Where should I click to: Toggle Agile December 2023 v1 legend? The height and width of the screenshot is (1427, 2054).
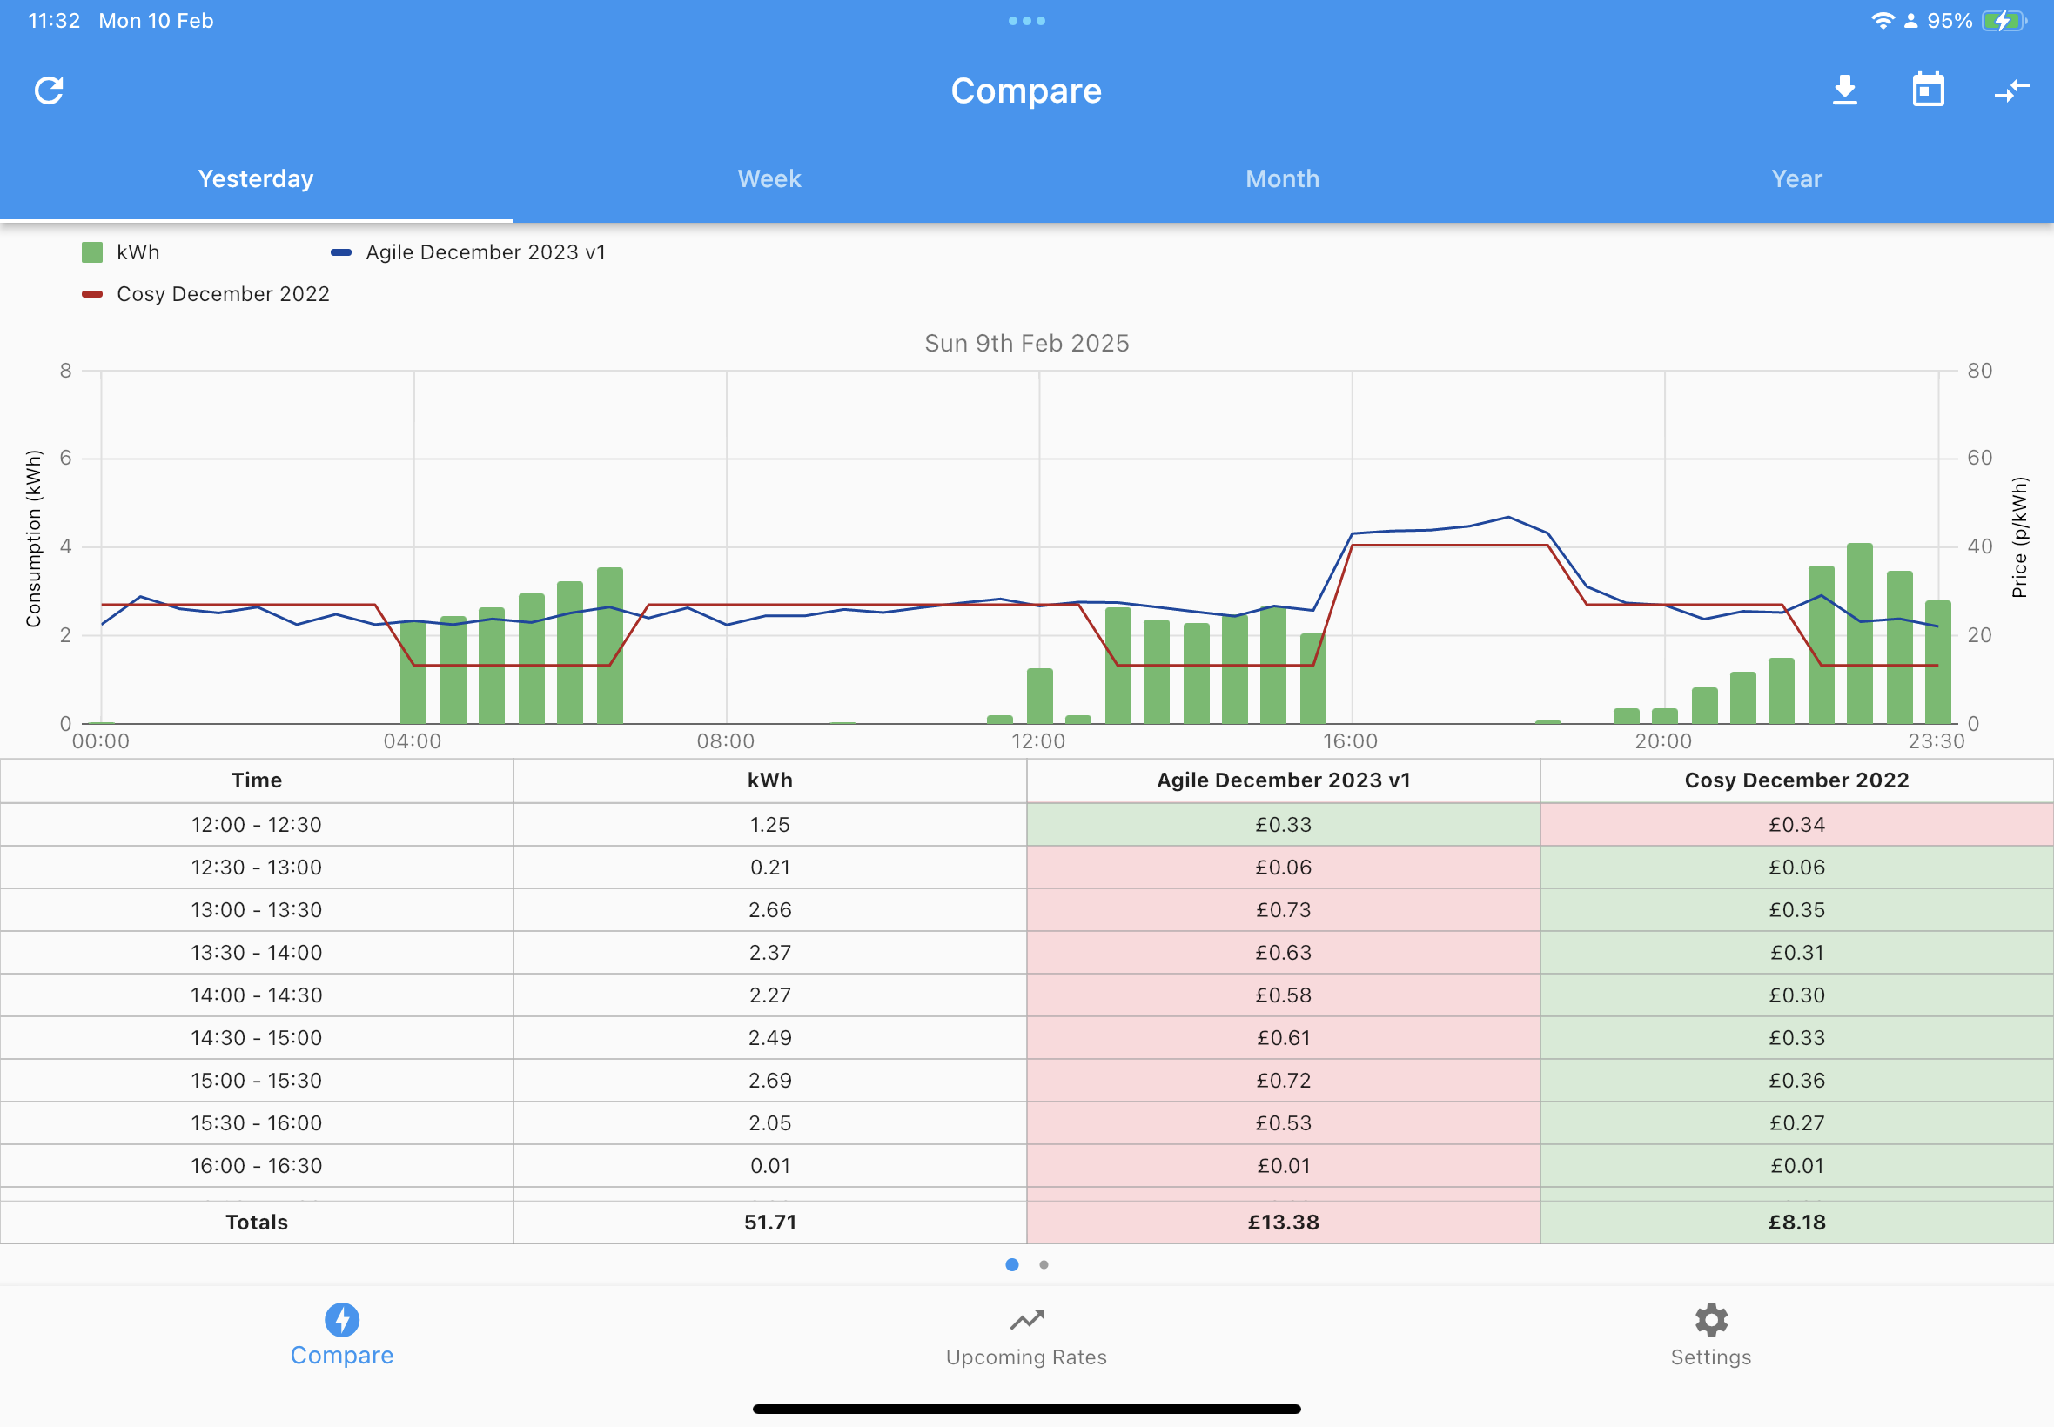468,252
